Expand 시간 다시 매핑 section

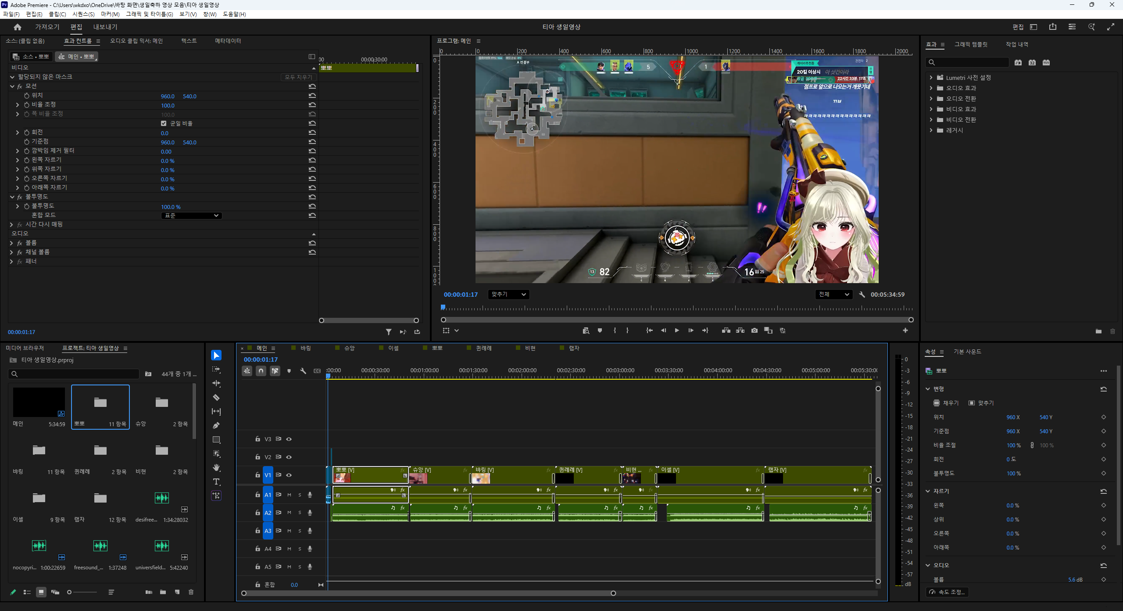11,225
